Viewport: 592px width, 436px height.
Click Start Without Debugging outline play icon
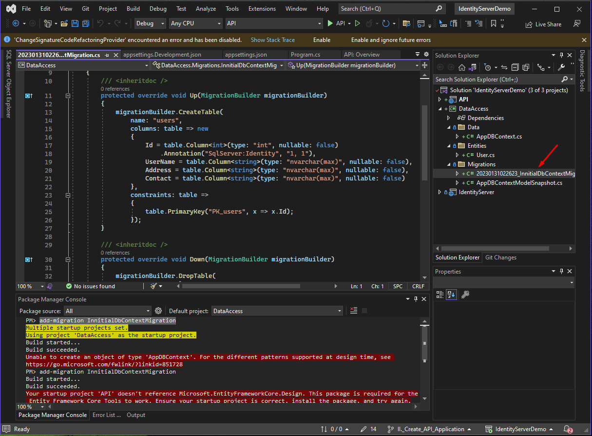pos(357,23)
